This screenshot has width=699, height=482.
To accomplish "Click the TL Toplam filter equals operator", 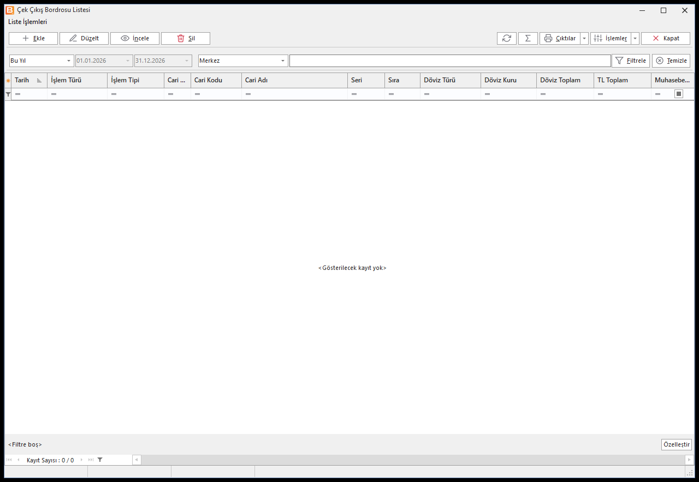I will 600,94.
